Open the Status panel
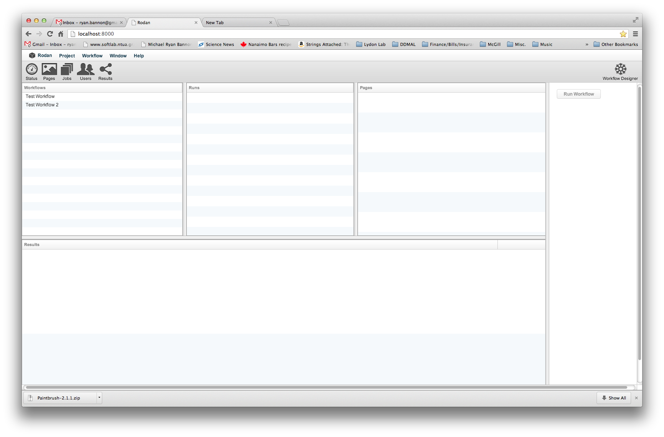 click(31, 72)
